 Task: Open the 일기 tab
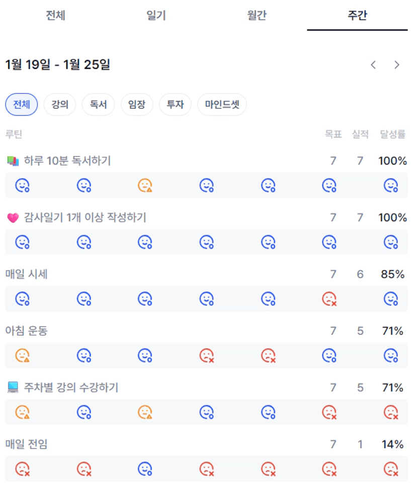(156, 15)
